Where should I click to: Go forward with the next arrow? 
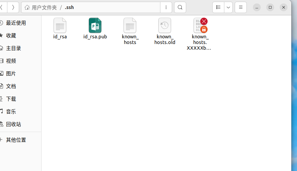[x=13, y=7]
